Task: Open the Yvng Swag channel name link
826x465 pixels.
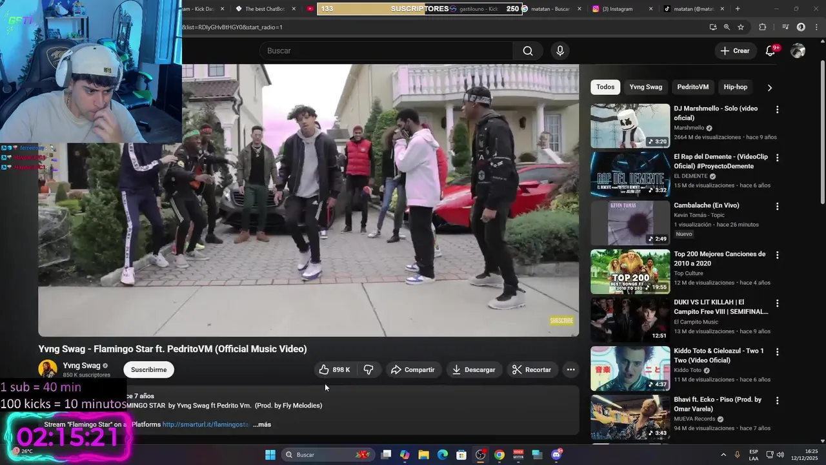Action: click(81, 366)
